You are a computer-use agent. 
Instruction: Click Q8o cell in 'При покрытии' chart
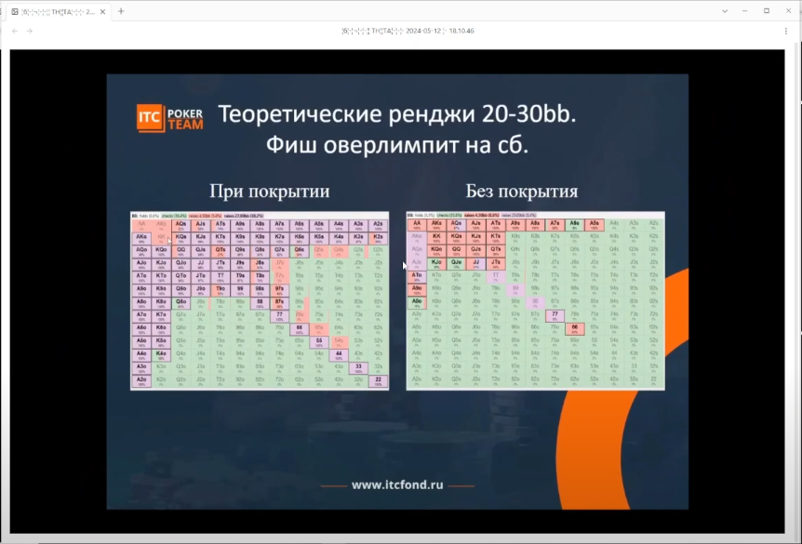coord(180,303)
